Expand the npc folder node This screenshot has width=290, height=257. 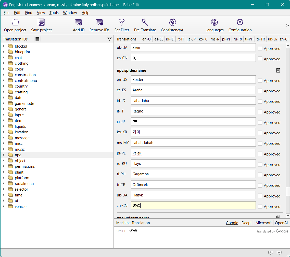click(x=4, y=155)
